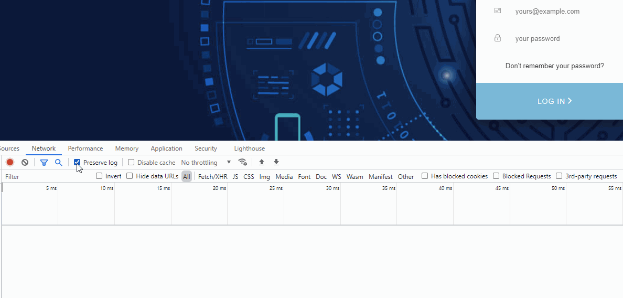The width and height of the screenshot is (623, 298).
Task: Open the Memory tab
Action: click(x=127, y=148)
